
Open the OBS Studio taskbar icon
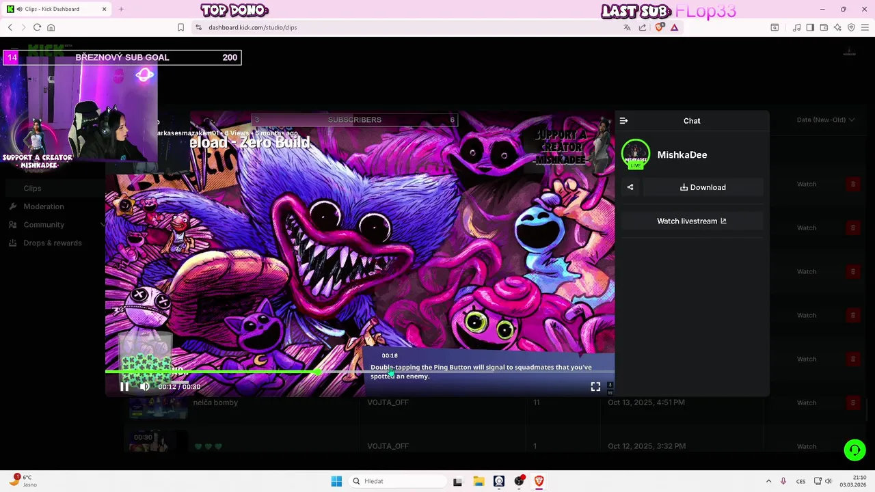519,481
